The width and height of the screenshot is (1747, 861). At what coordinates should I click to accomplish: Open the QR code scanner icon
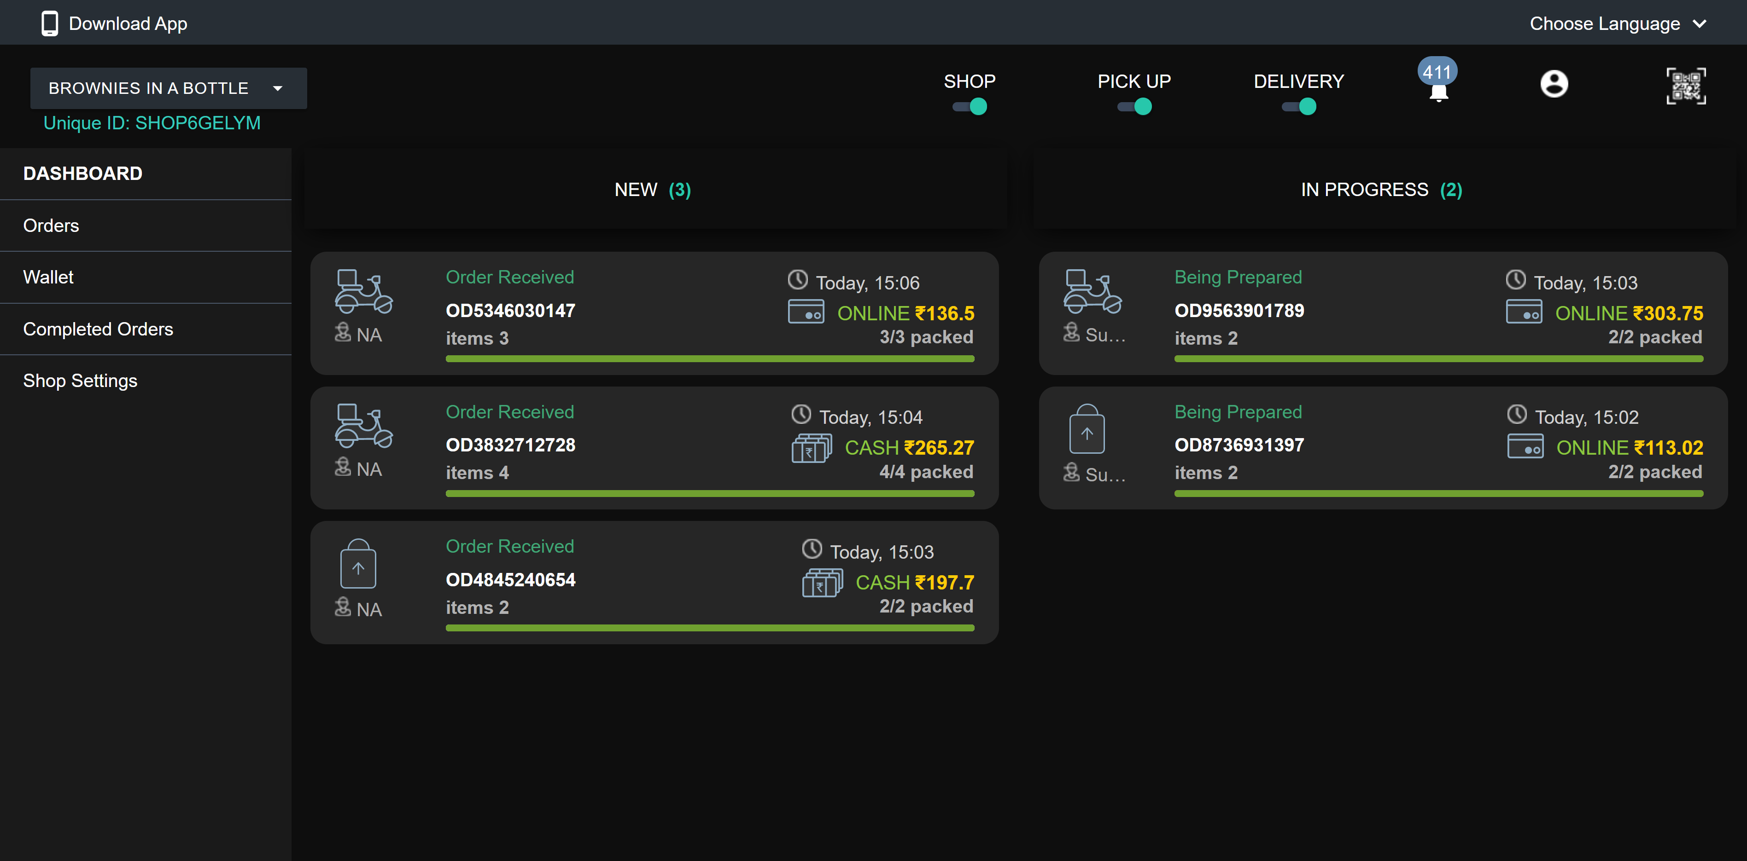pyautogui.click(x=1685, y=86)
